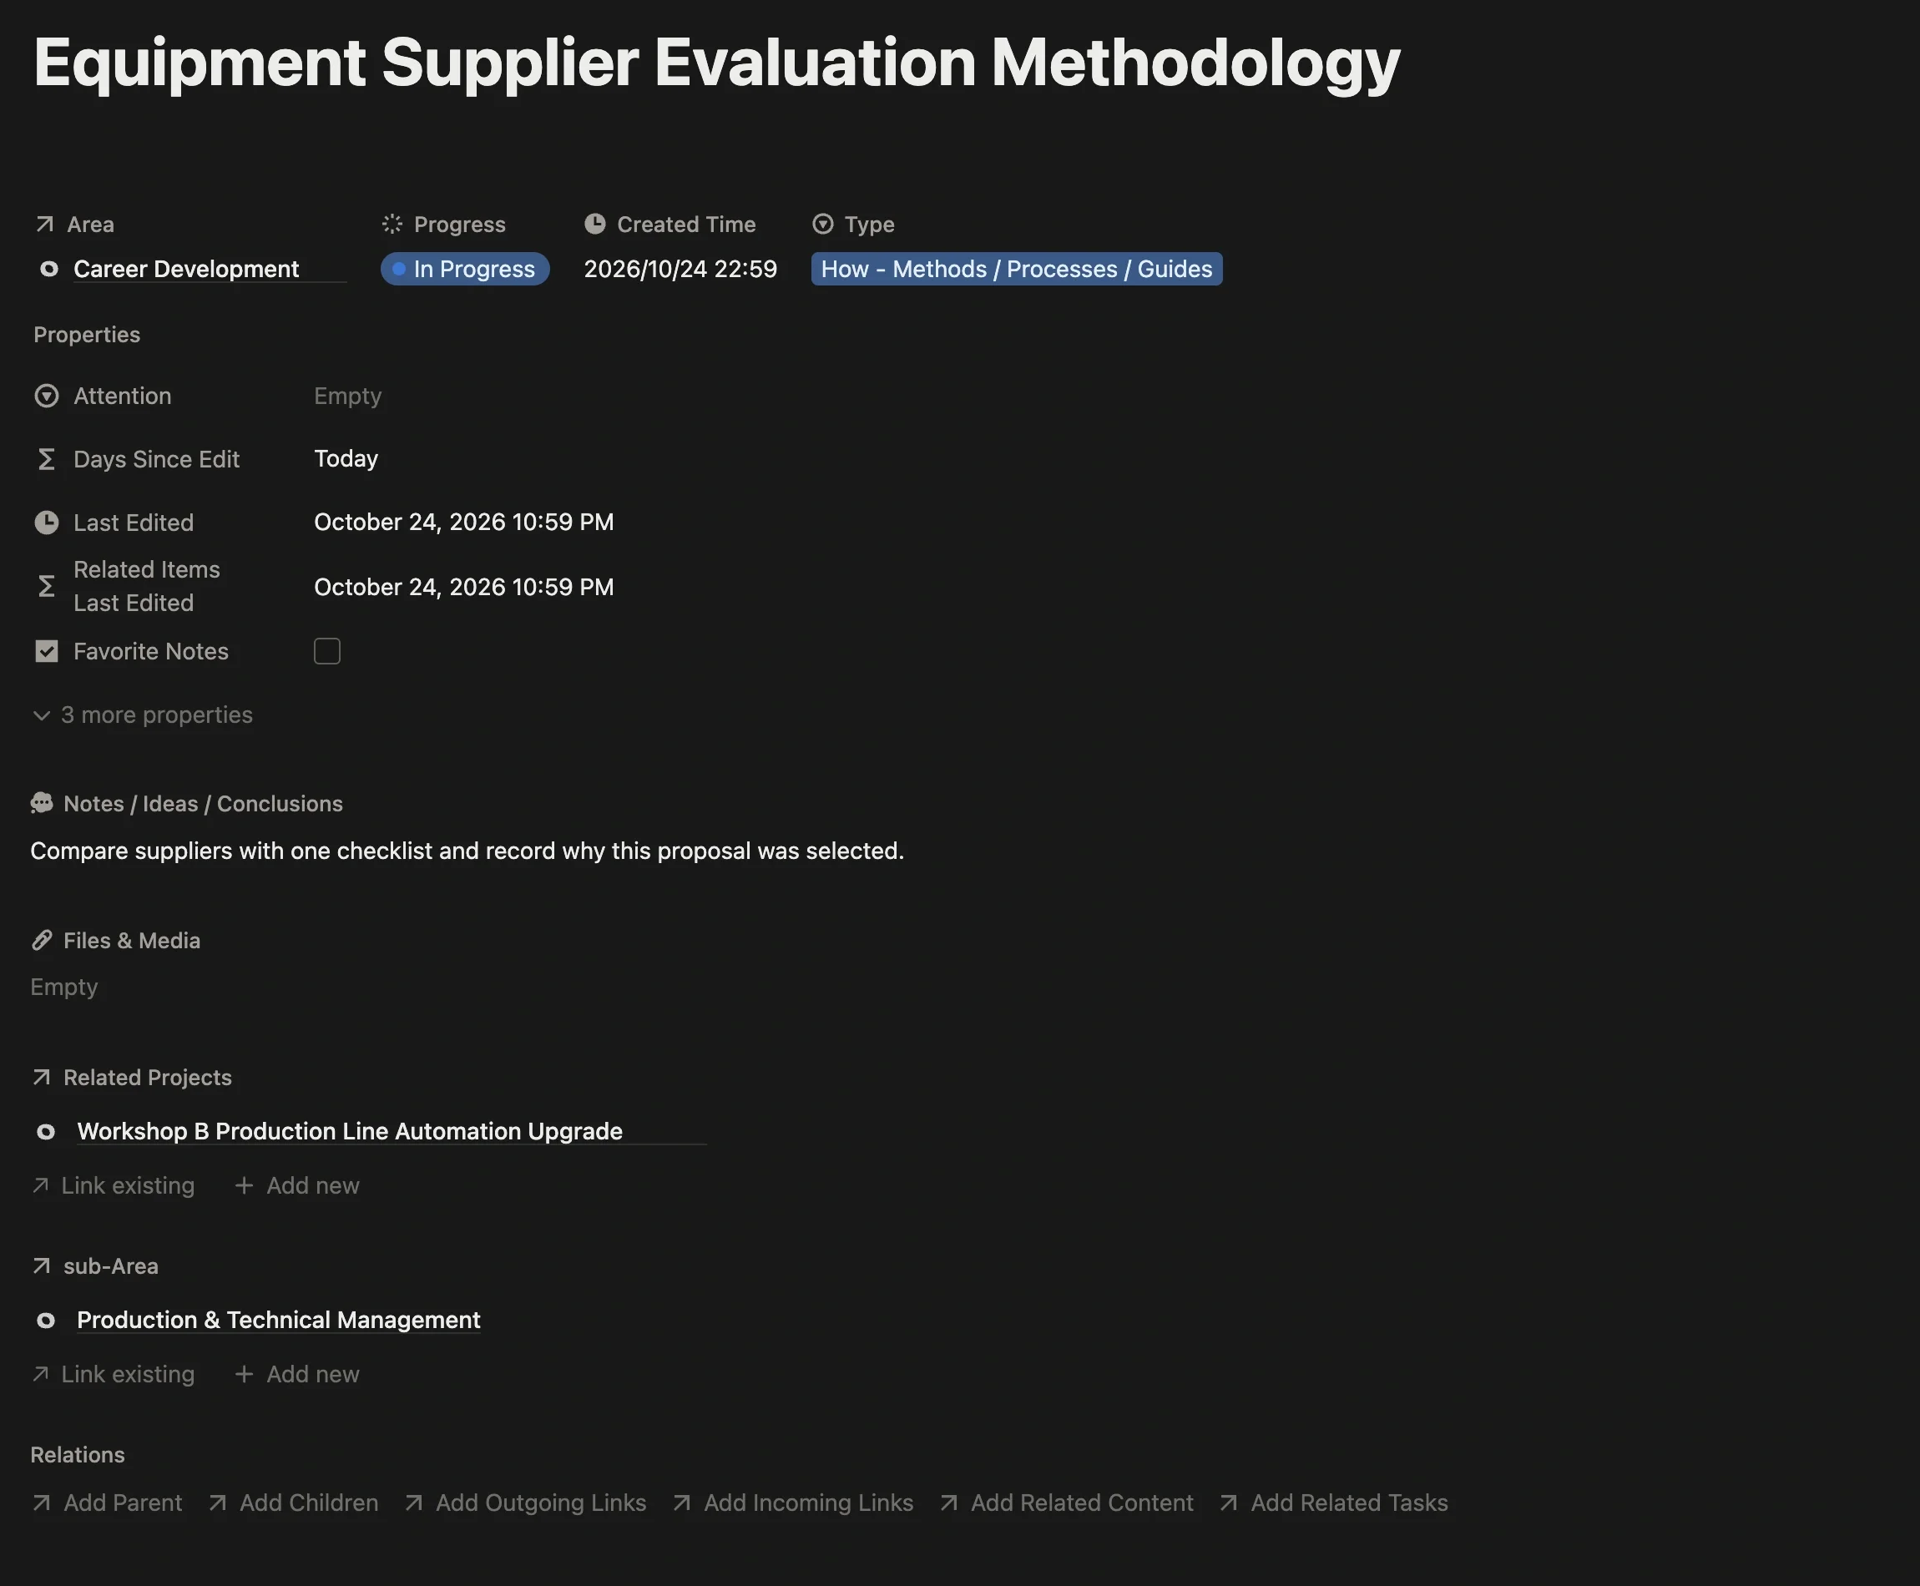Tick the Favorite Notes checkbox
The image size is (1920, 1586).
[327, 651]
